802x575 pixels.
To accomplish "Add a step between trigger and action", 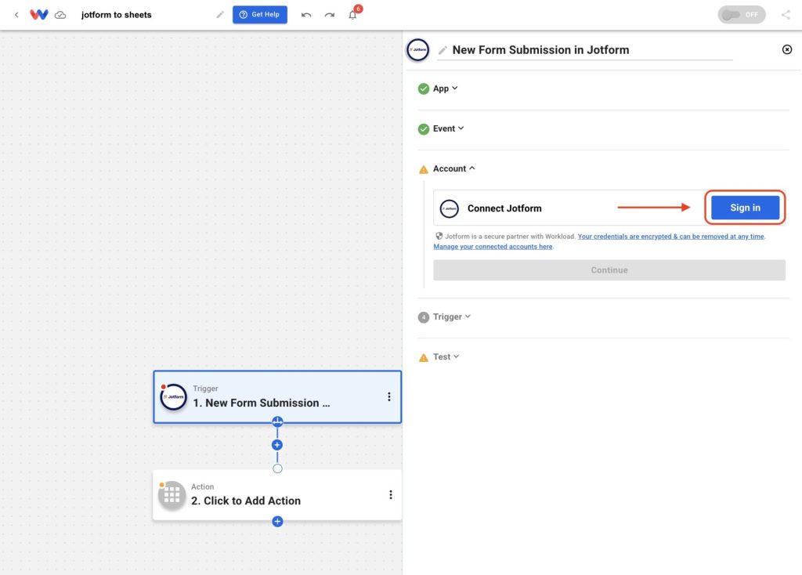I will [277, 445].
